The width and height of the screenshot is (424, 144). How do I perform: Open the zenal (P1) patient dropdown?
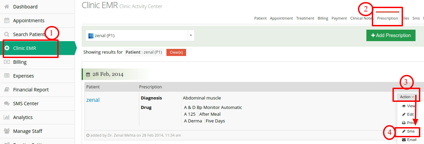tap(140, 35)
